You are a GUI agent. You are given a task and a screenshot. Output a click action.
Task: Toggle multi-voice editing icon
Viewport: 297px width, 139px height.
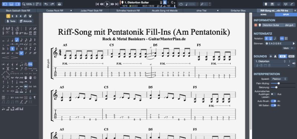tap(25, 16)
